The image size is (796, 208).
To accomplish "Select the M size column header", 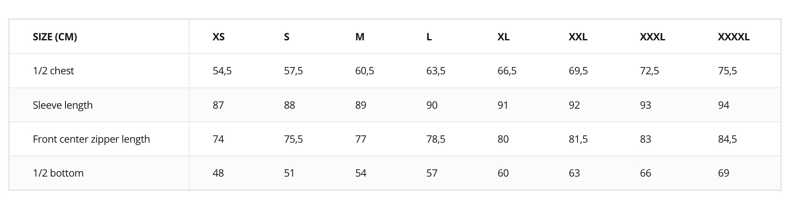I will click(360, 37).
